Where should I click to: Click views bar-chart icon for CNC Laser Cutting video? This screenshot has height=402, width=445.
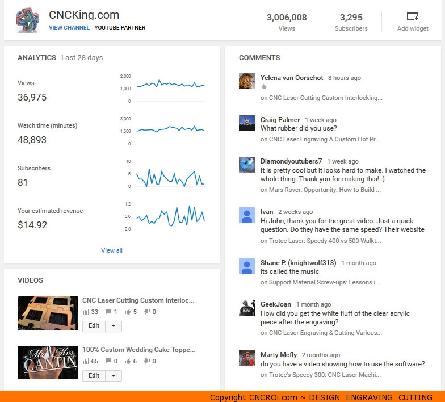[x=86, y=312]
